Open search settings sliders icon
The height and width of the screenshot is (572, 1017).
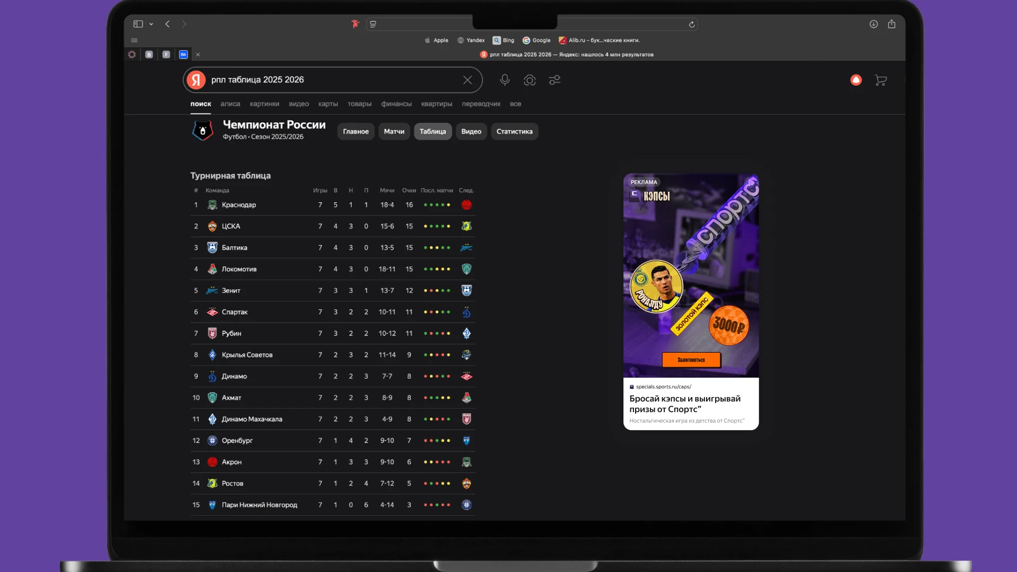(555, 80)
